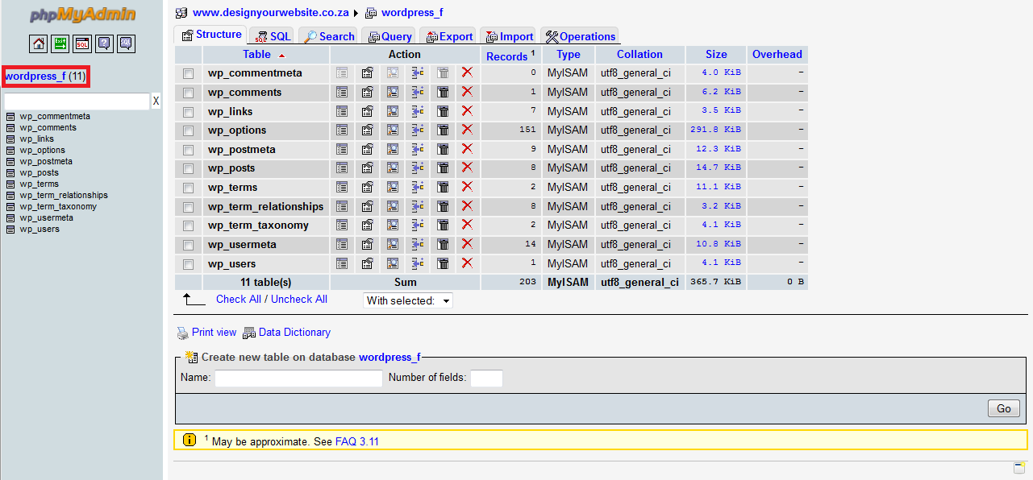Click the Check All link

pyautogui.click(x=239, y=299)
